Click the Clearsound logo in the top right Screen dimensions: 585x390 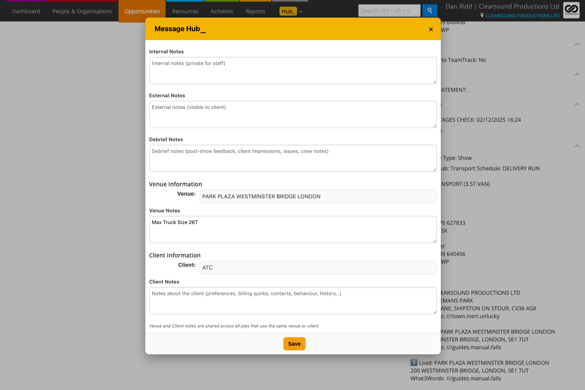pos(571,10)
